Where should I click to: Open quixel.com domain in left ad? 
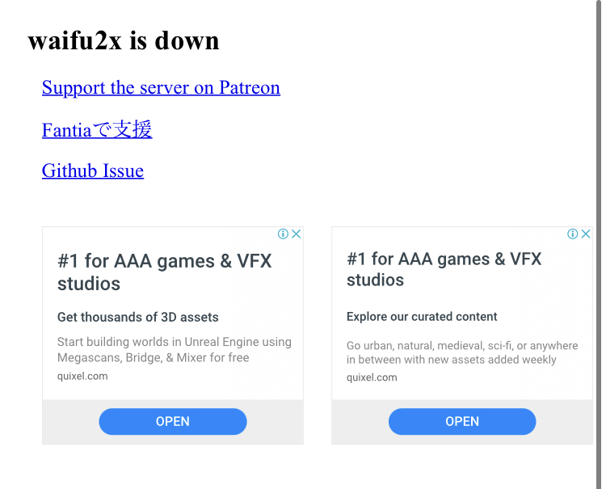point(82,376)
